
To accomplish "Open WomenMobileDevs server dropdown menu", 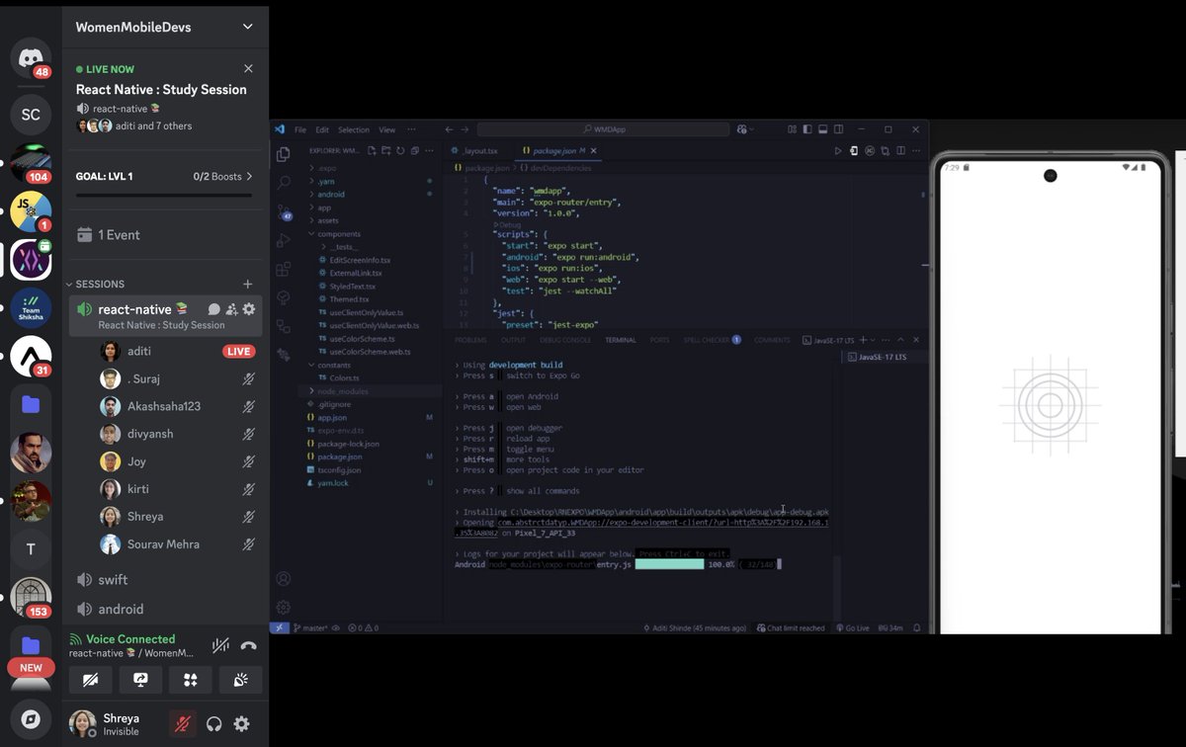I will [x=165, y=27].
